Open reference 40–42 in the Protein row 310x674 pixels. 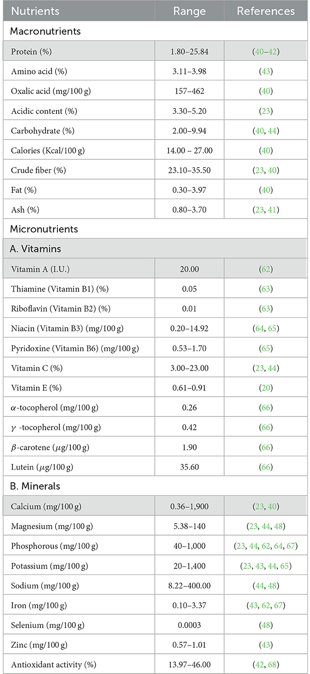tap(266, 51)
